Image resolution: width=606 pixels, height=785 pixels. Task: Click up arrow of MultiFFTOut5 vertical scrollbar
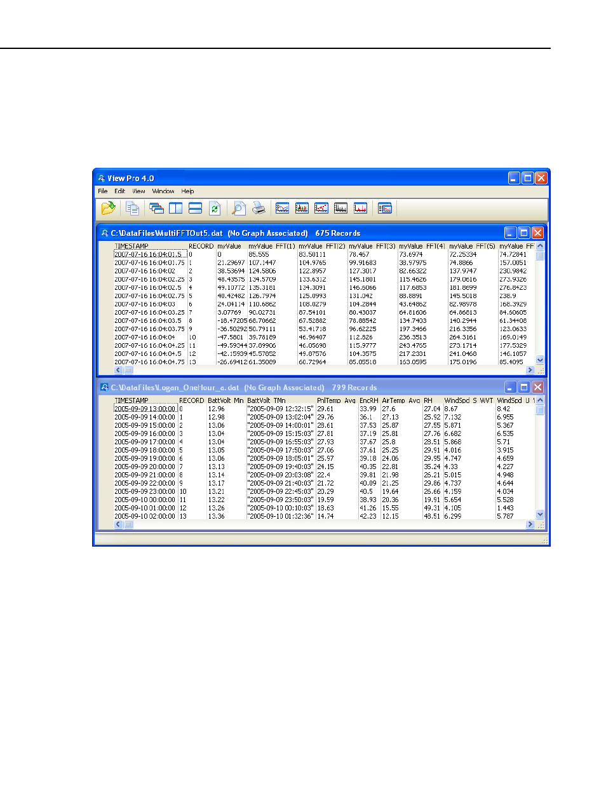[540, 246]
